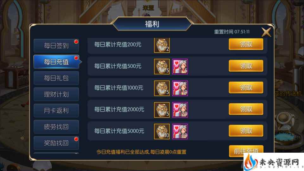Click the character gift icon for 1000元 tier
304x171 pixels.
click(180, 88)
